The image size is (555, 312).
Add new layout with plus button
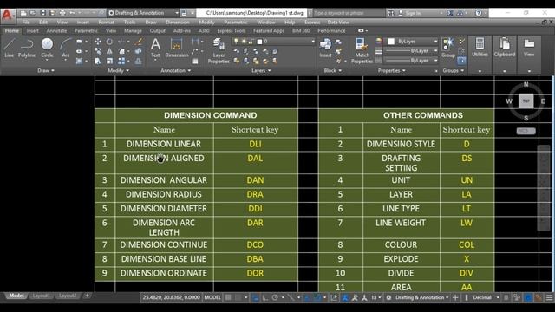87,296
